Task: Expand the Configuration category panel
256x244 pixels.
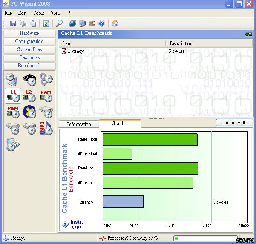Action: [x=29, y=41]
